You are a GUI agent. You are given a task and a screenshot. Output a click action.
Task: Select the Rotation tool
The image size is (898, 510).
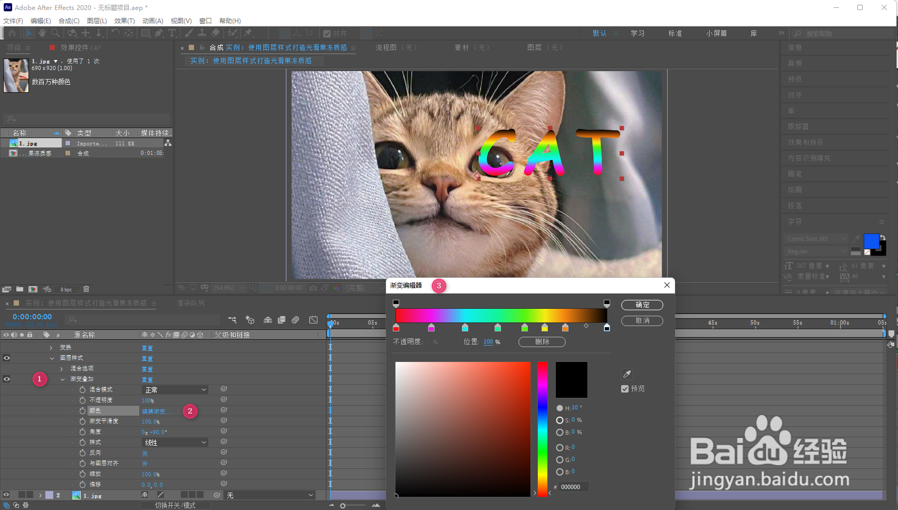pos(115,33)
